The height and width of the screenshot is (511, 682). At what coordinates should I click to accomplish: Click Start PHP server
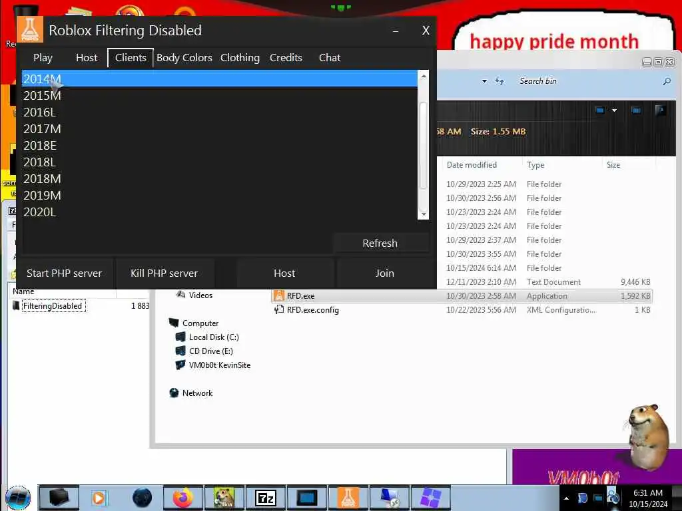click(65, 273)
